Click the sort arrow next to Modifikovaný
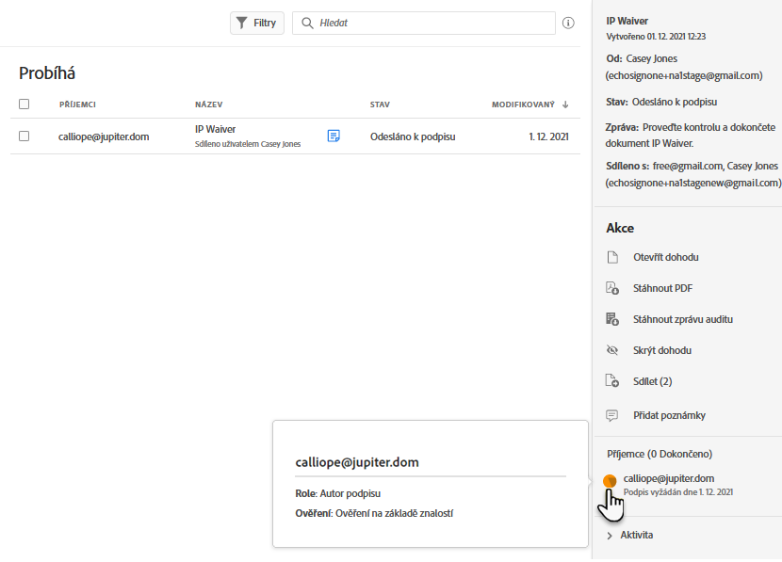 click(x=565, y=104)
